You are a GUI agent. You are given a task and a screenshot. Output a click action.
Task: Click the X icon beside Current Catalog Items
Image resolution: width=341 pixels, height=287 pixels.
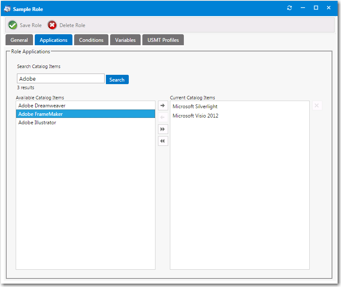[317, 105]
